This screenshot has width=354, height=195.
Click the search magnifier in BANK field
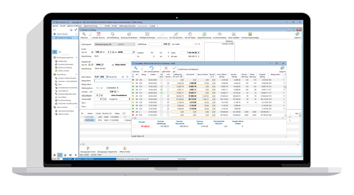134,52
